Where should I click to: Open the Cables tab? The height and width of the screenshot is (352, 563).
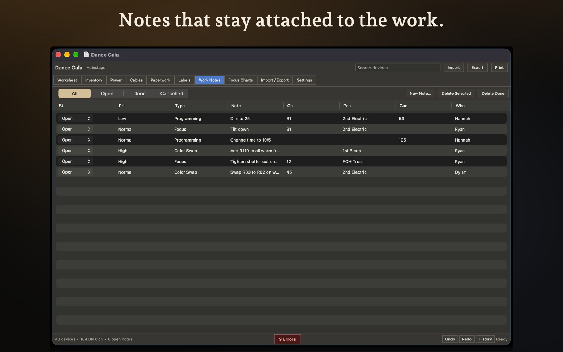[x=136, y=80]
